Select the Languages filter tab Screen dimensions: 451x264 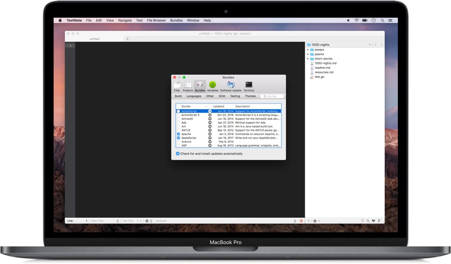click(194, 96)
